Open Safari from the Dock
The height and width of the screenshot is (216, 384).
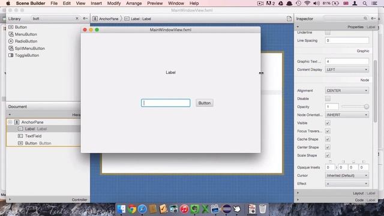[x=142, y=209]
